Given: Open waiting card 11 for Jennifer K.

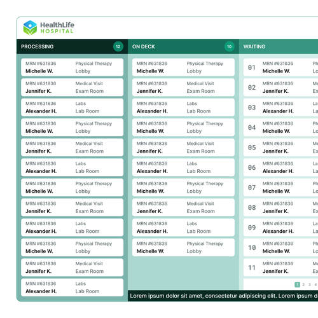Looking at the screenshot, I should tap(280, 267).
